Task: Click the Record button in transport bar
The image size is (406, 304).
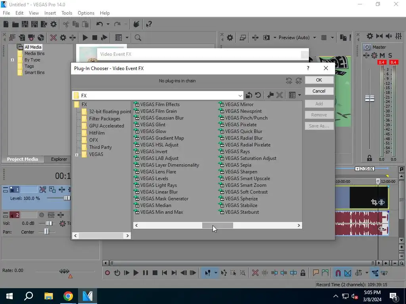Action: tap(107, 273)
